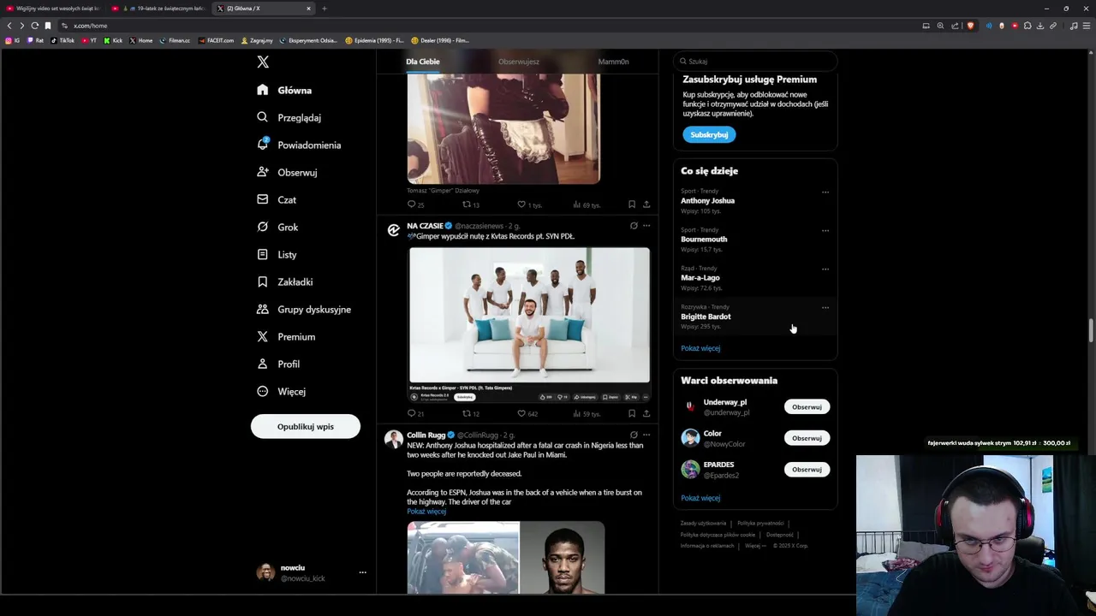Follow Underway_pl with Obserwuj button
Viewport: 1096px width, 616px height.
[x=807, y=407]
